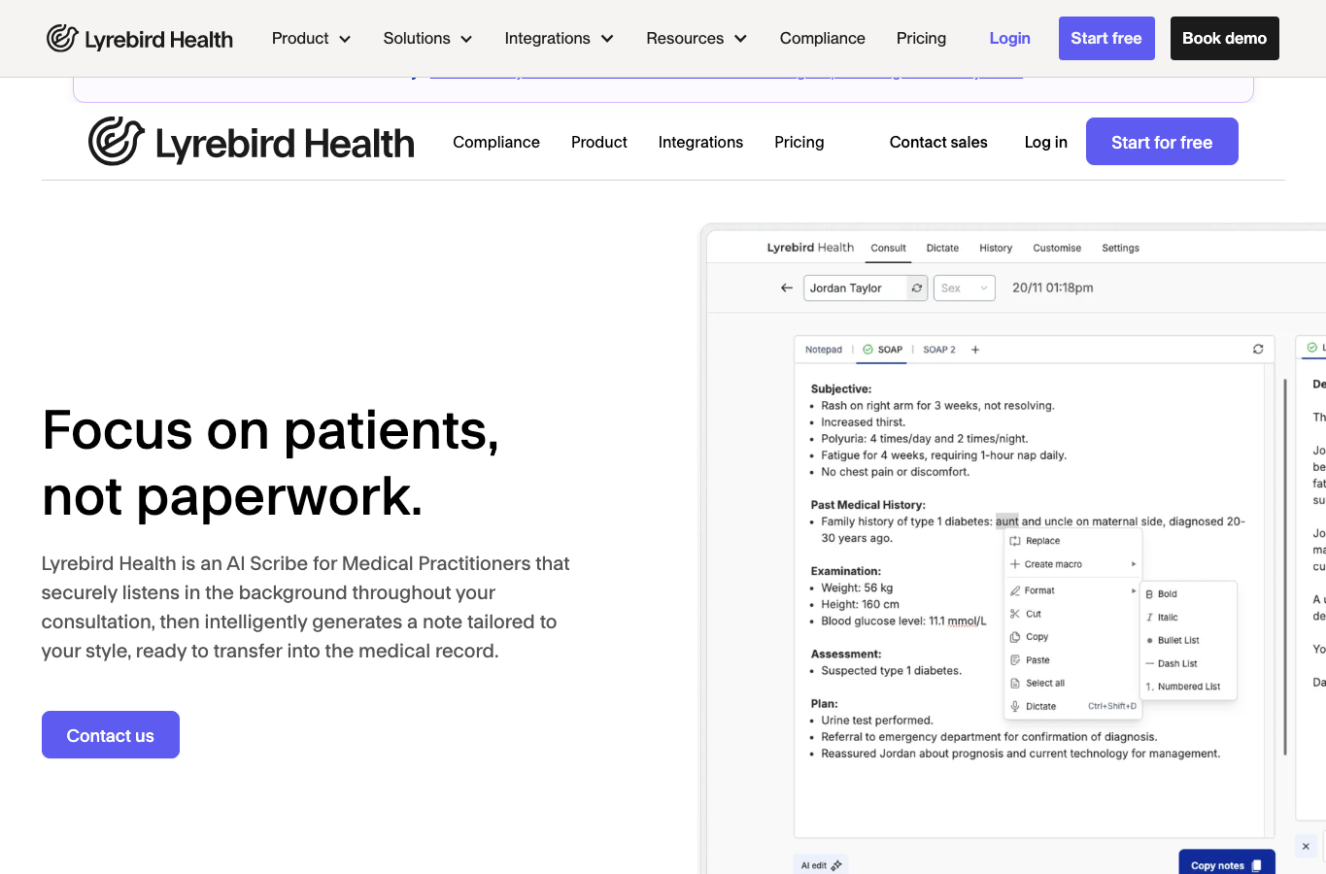Apply Numbered List formatting
1326x874 pixels.
[1183, 687]
